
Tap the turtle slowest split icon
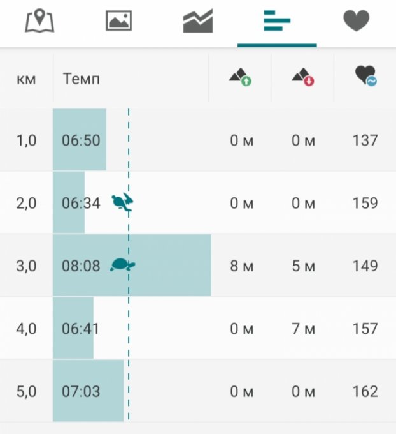tap(122, 265)
